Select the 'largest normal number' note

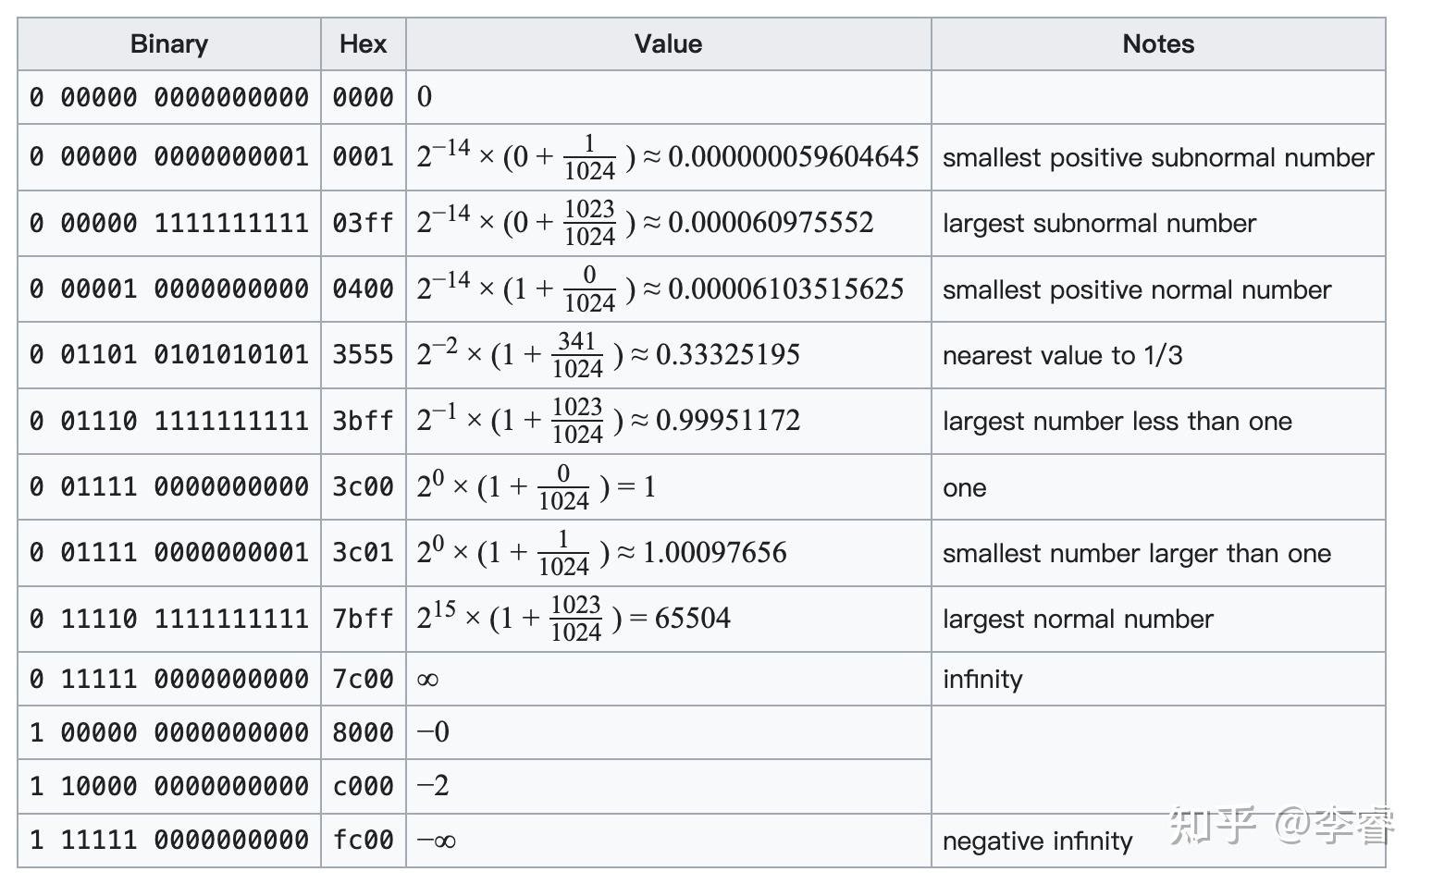coord(1077,620)
